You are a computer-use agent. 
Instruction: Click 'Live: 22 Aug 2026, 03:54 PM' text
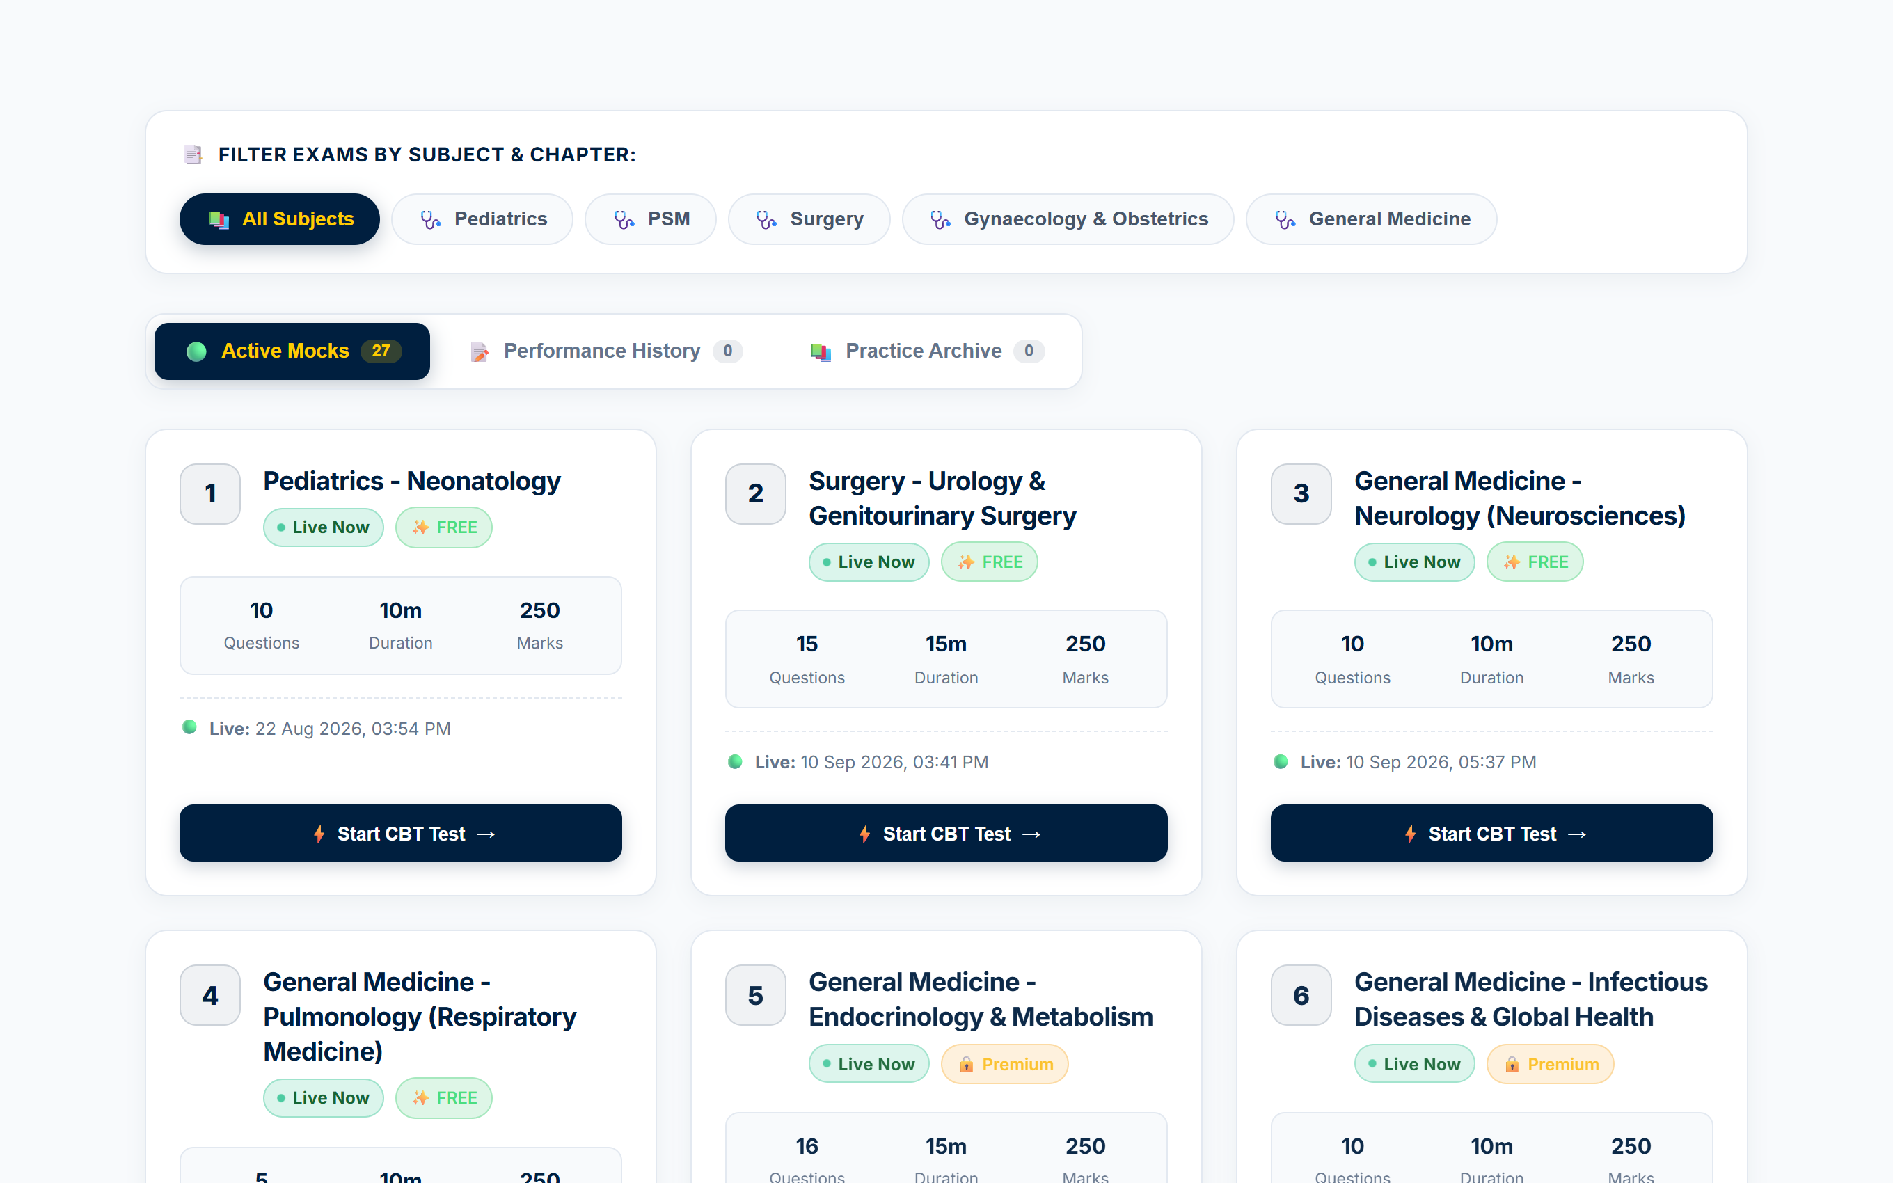coord(330,729)
